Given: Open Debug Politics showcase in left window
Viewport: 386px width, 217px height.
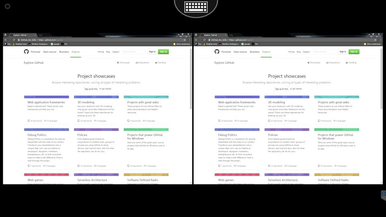Looking at the screenshot, I should tap(37, 135).
